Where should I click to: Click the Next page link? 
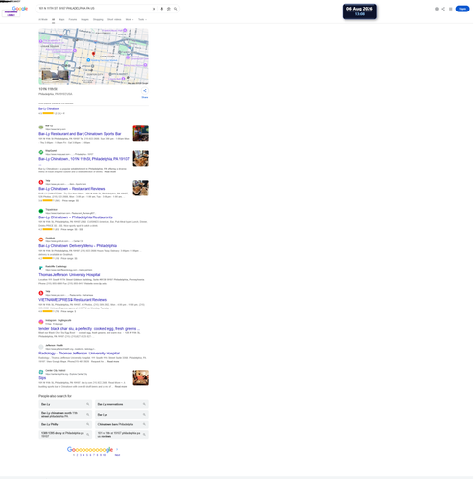point(117,455)
